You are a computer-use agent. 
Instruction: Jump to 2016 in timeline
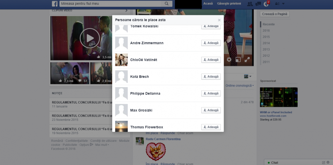(x=266, y=31)
